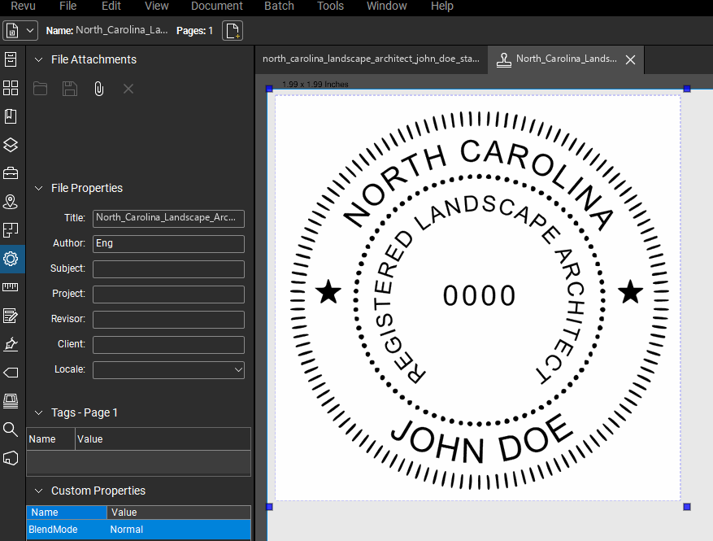Open the Thumbnails panel icon
This screenshot has height=541, width=713.
click(x=11, y=88)
